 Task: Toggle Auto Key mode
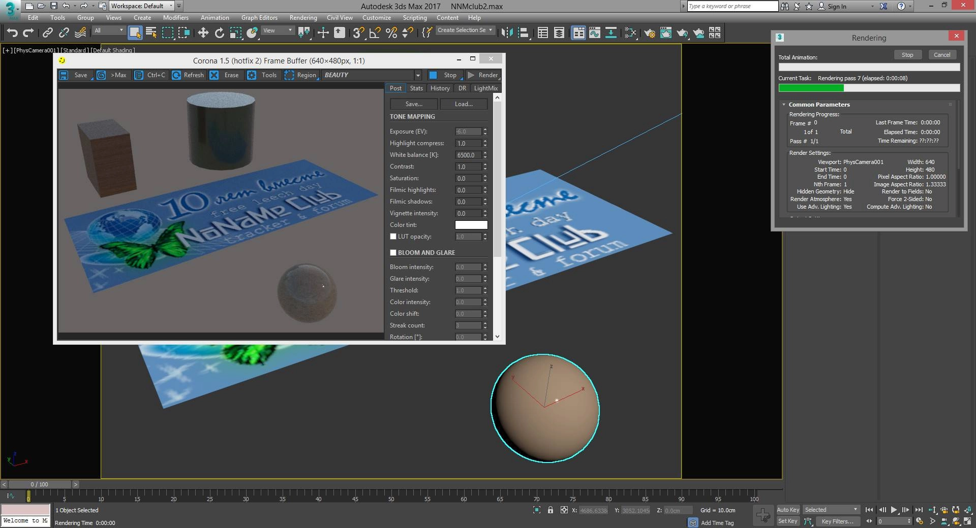788,510
